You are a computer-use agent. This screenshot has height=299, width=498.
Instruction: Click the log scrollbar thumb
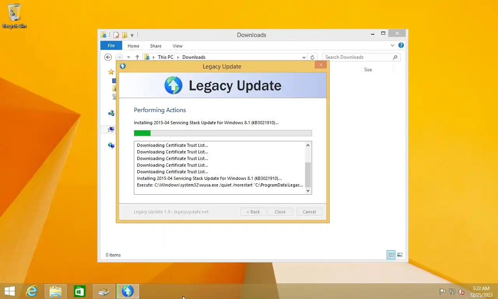coord(308,175)
